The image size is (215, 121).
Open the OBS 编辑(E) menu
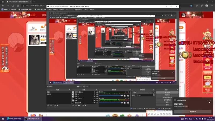point(56,10)
